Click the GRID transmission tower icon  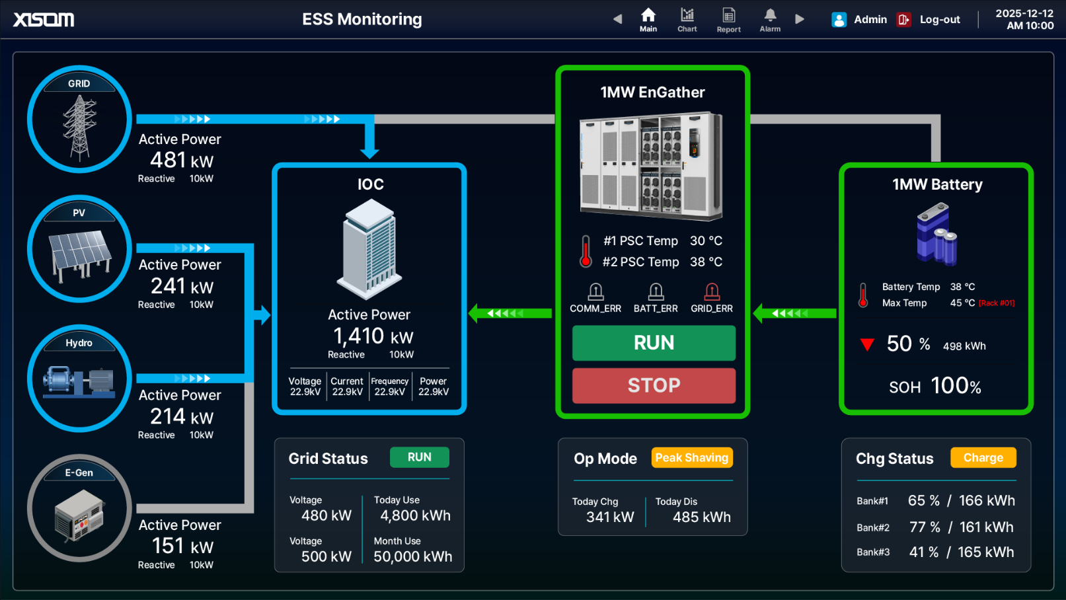(x=79, y=126)
